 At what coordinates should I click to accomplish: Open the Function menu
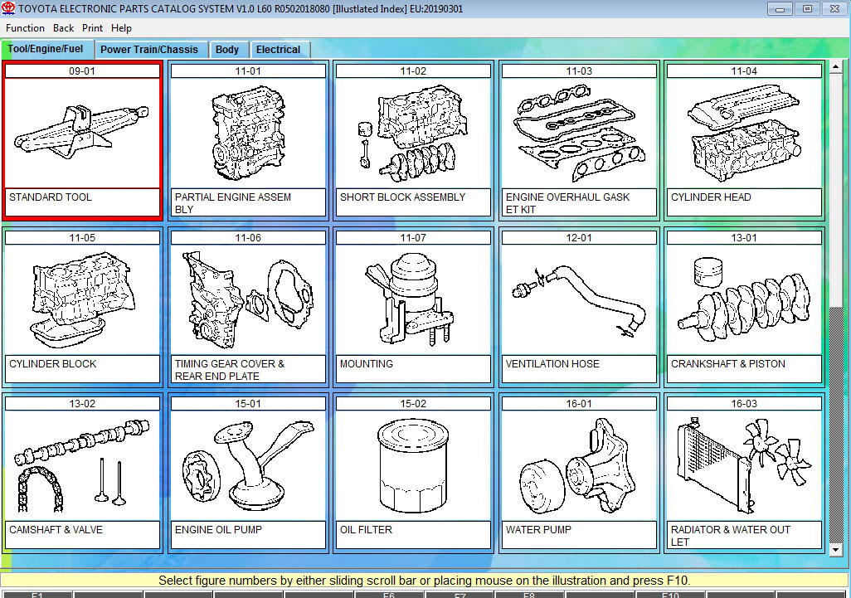click(x=25, y=28)
